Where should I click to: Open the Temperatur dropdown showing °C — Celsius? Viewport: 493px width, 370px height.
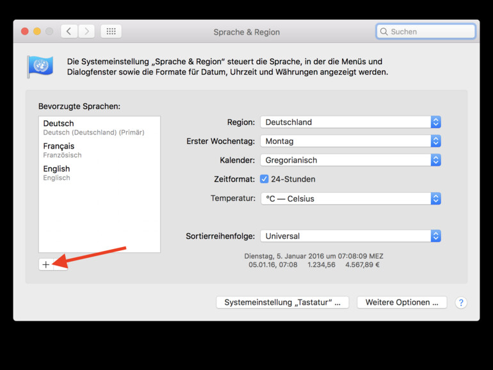tap(351, 198)
